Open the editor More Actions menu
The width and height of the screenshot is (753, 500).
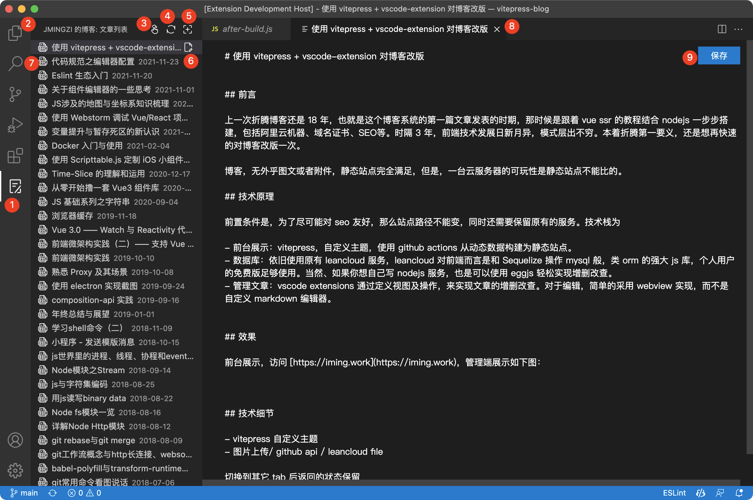pos(738,29)
